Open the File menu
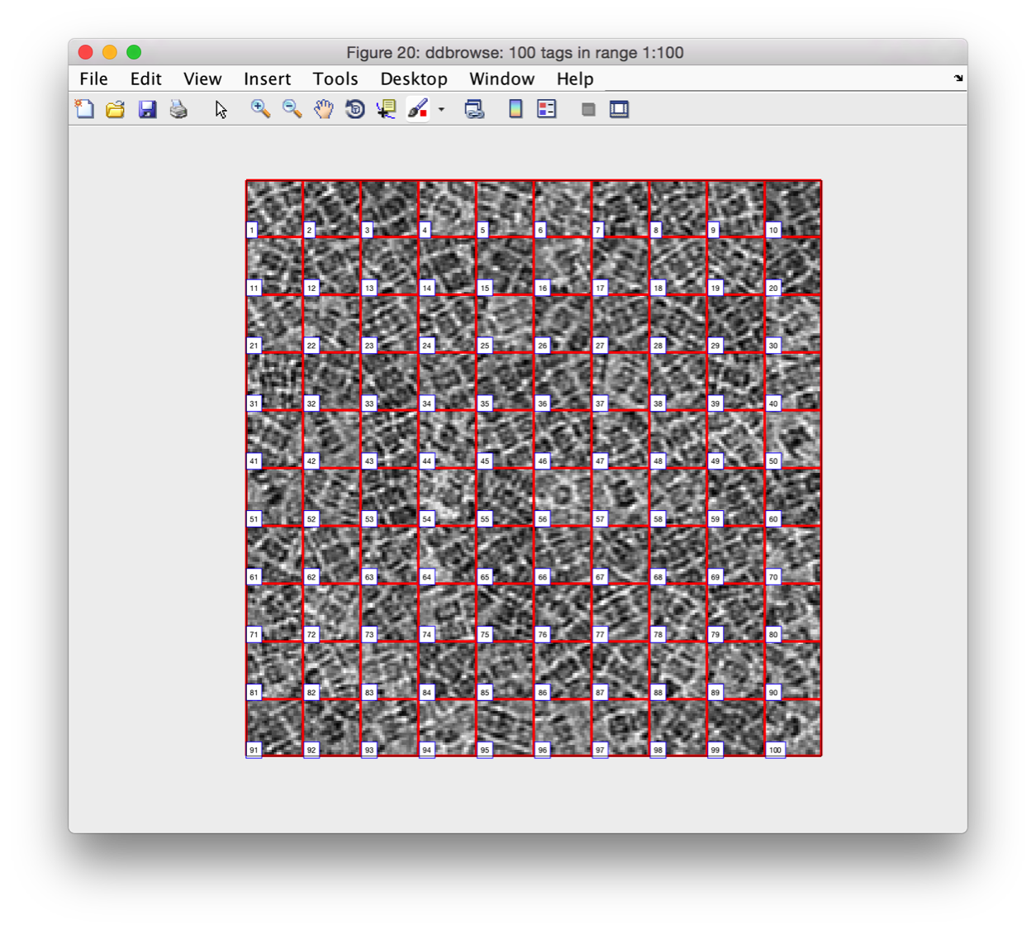 click(x=93, y=79)
